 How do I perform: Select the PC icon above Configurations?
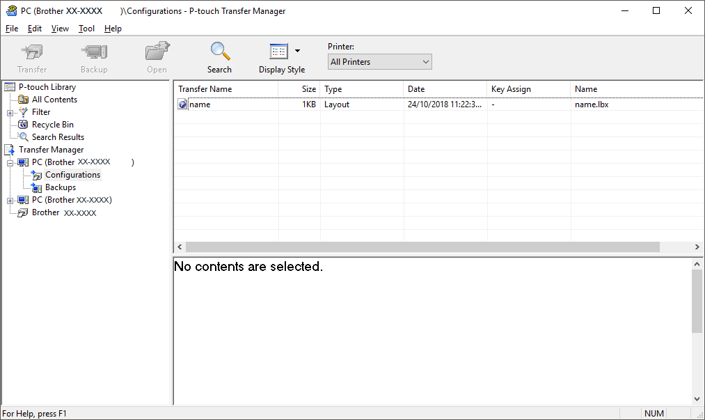pyautogui.click(x=23, y=162)
